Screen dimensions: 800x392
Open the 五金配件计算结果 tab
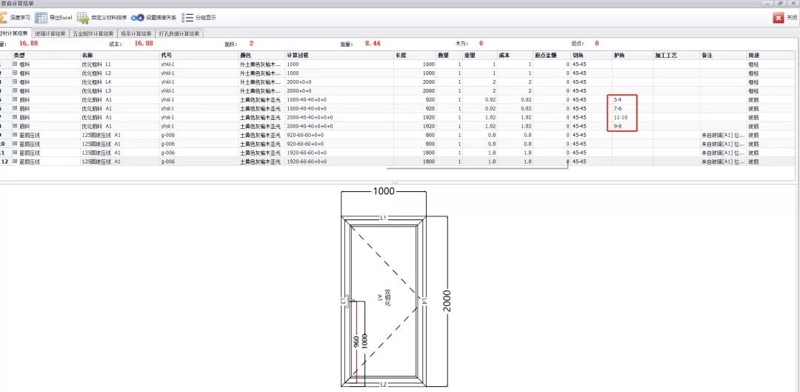click(93, 33)
